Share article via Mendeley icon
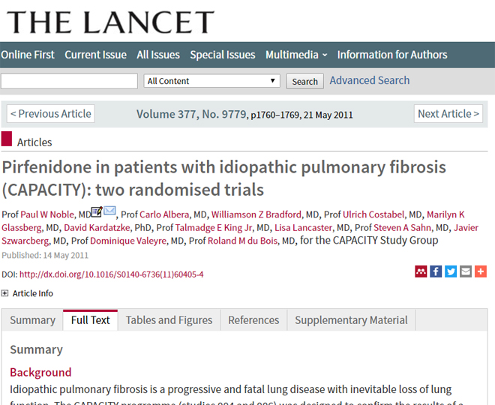Image resolution: width=495 pixels, height=405 pixels. pyautogui.click(x=421, y=271)
